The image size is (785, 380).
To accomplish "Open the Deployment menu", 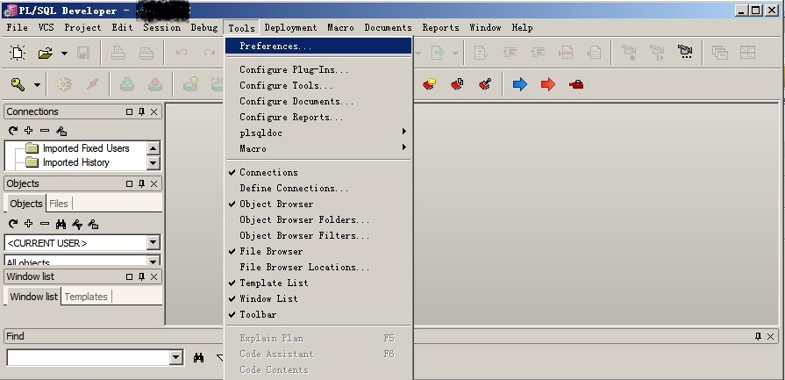I will pos(290,27).
